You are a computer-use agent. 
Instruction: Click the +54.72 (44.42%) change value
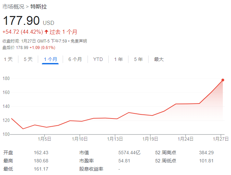(23, 32)
